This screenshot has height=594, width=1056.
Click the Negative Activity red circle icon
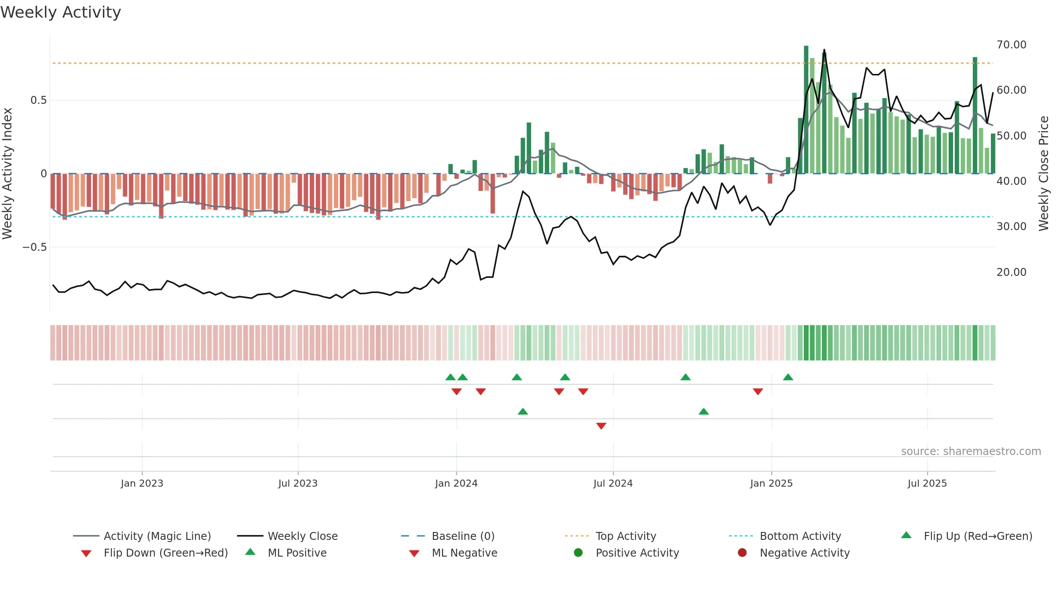[742, 552]
